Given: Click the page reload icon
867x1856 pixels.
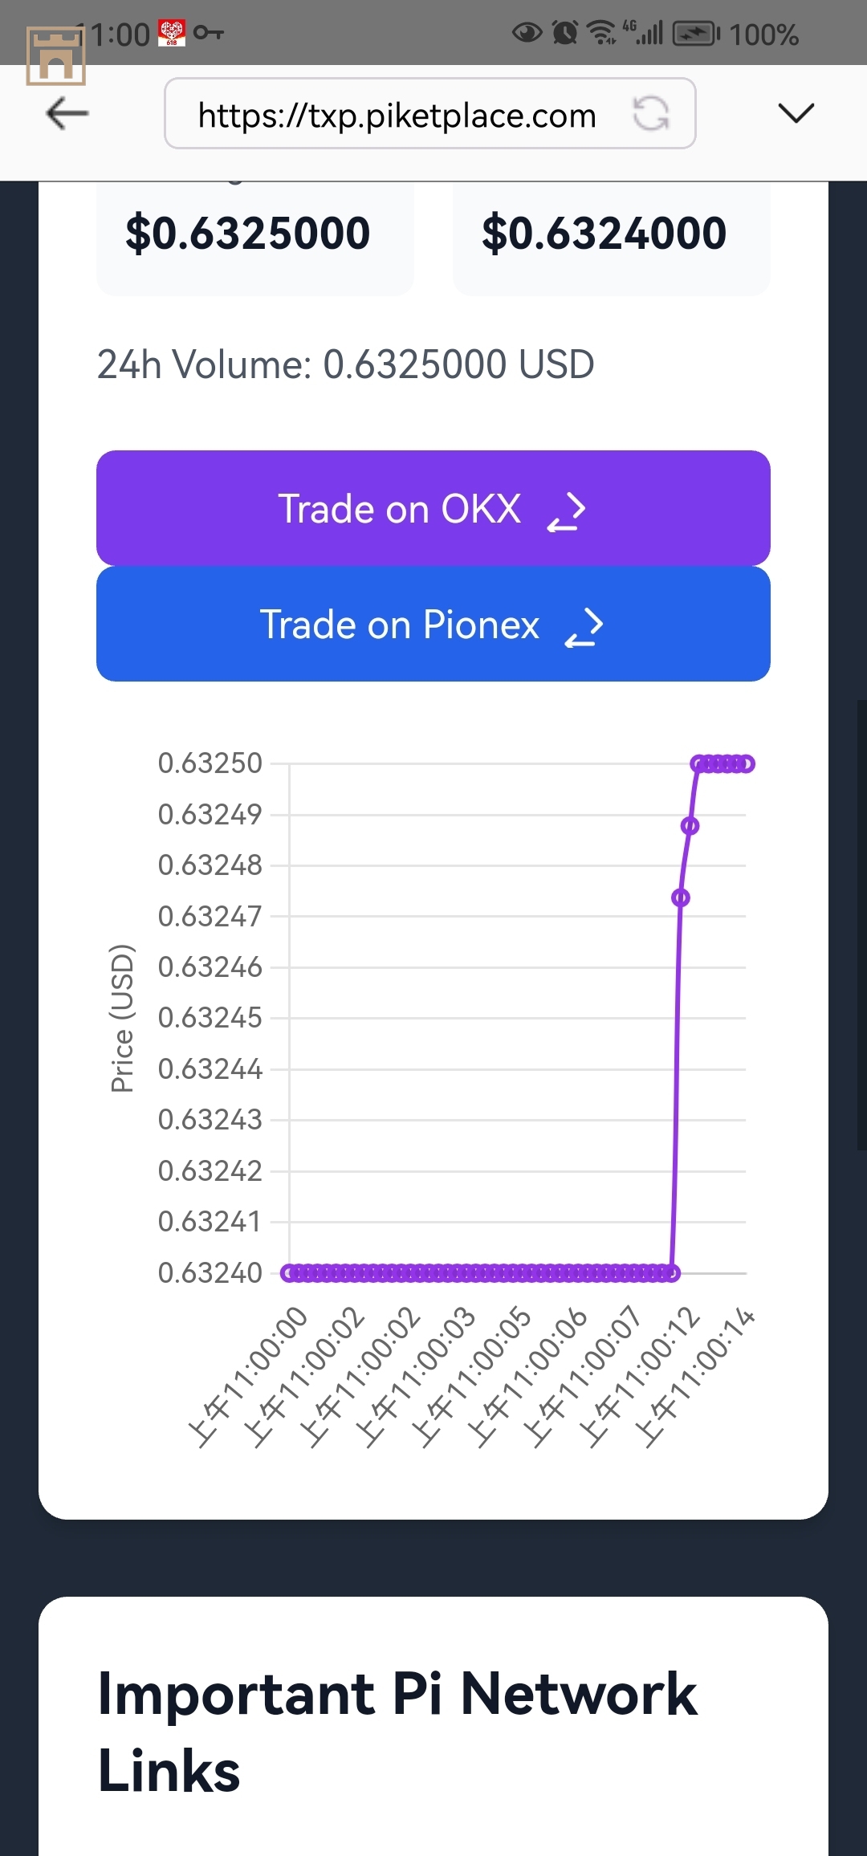Looking at the screenshot, I should (651, 113).
